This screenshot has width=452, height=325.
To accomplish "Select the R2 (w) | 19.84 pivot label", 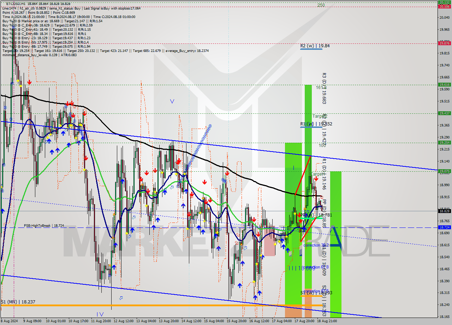I will [315, 46].
